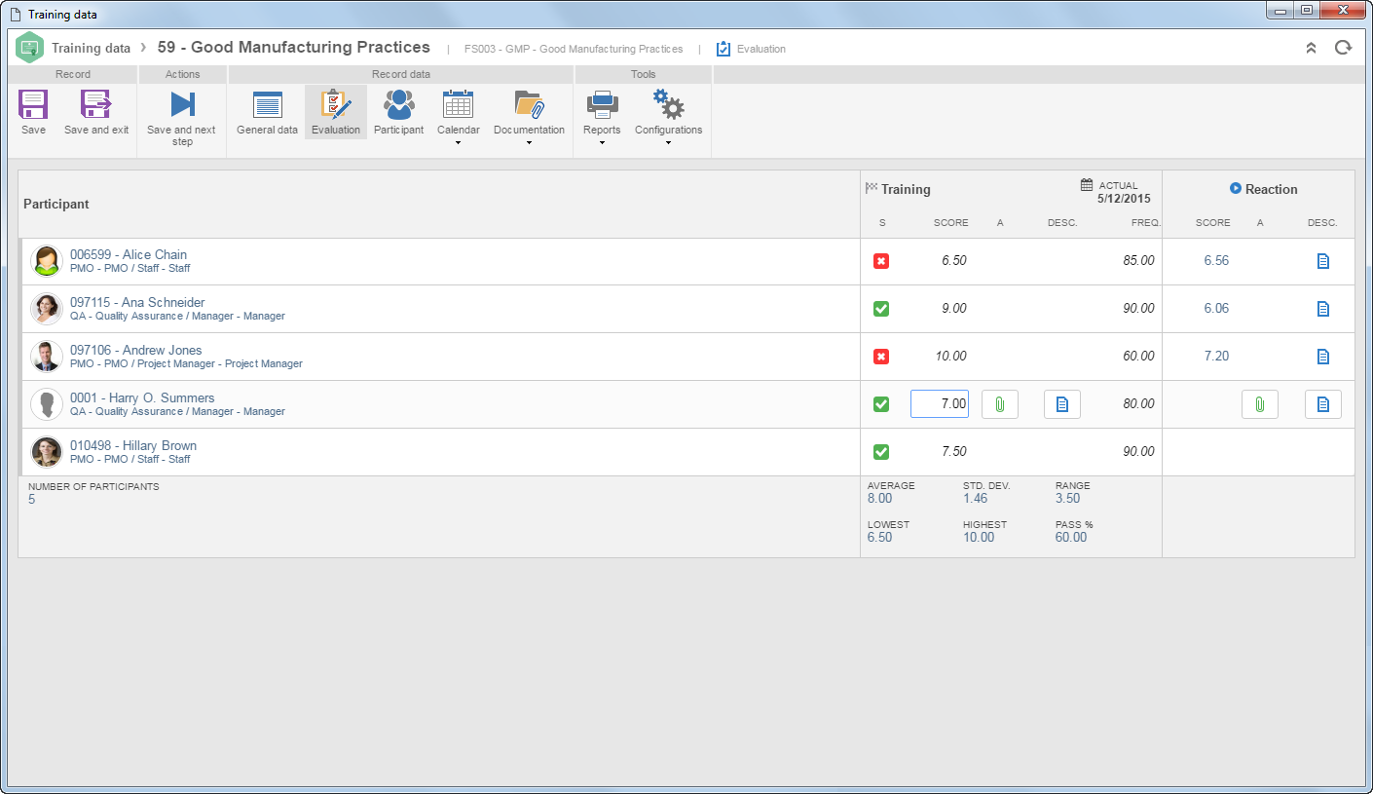This screenshot has width=1373, height=794.
Task: Open participant 0001 - Harry O. Summers
Action: pos(142,397)
